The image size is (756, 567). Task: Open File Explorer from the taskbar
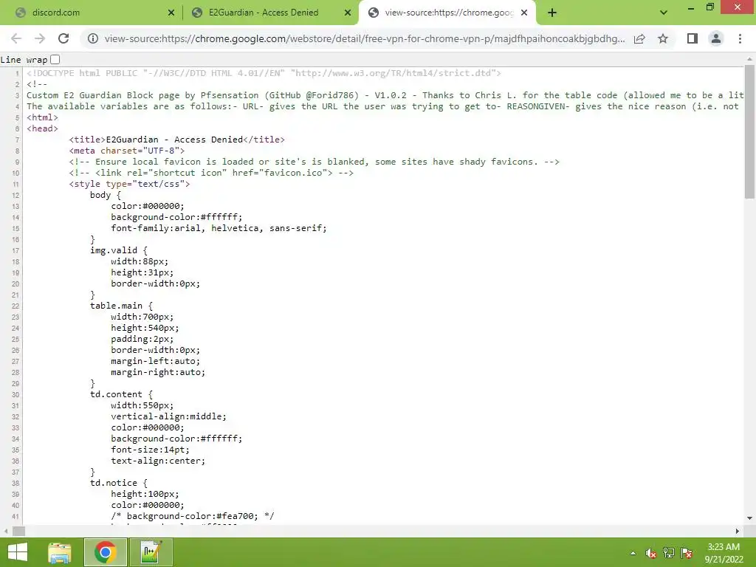pyautogui.click(x=60, y=552)
